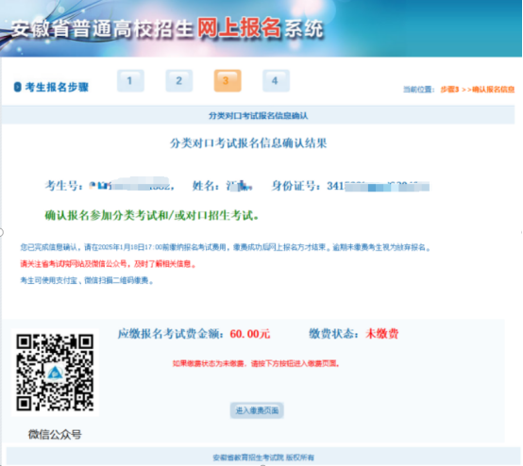Viewport: 523px width, 466px height.
Task: Click the red 请关注省考试院网站 notice
Action: click(x=109, y=264)
